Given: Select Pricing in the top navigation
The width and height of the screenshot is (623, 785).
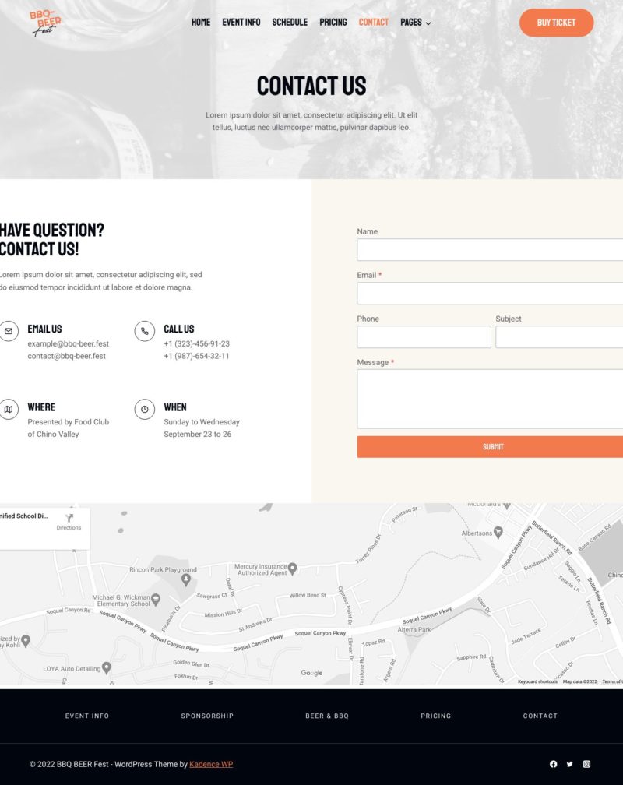Looking at the screenshot, I should (333, 23).
